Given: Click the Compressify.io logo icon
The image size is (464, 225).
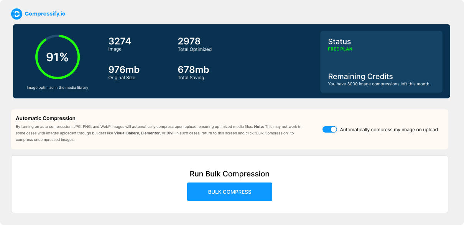Looking at the screenshot, I should coord(16,14).
